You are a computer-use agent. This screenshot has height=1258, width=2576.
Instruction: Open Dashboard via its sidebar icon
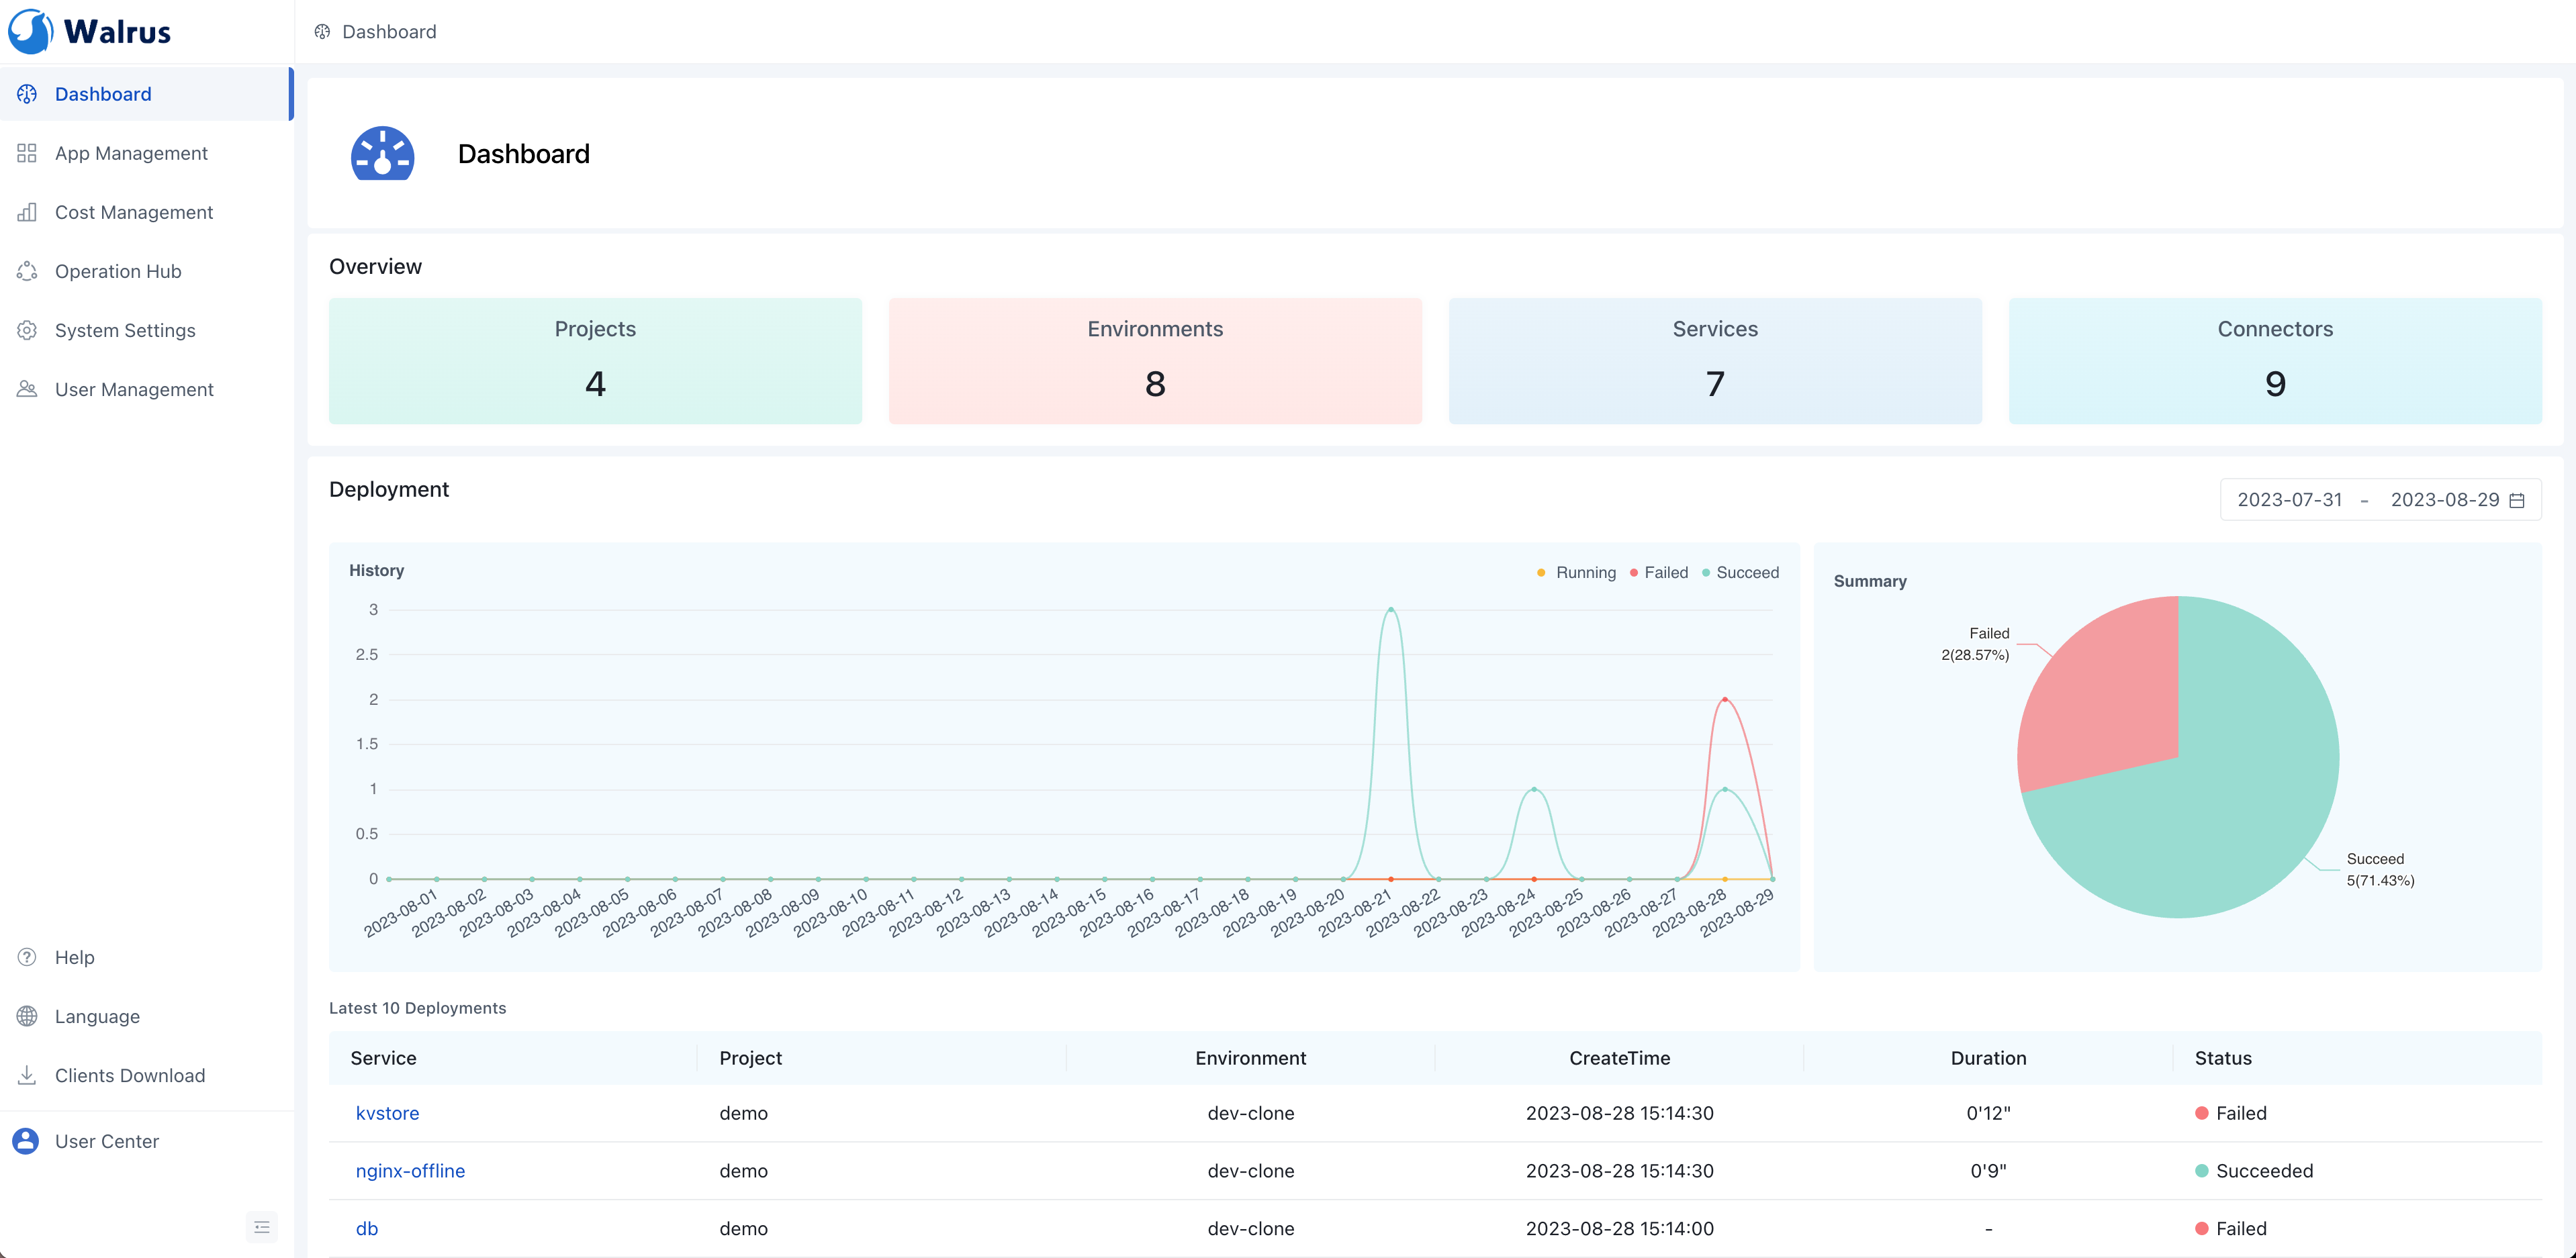27,94
